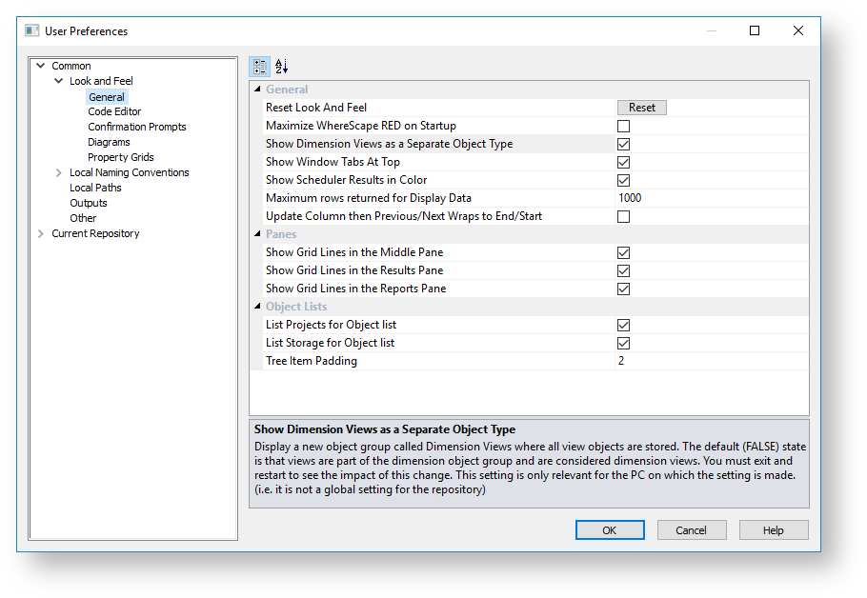The image size is (867, 598).
Task: Open Help for User Preferences
Action: pos(773,530)
